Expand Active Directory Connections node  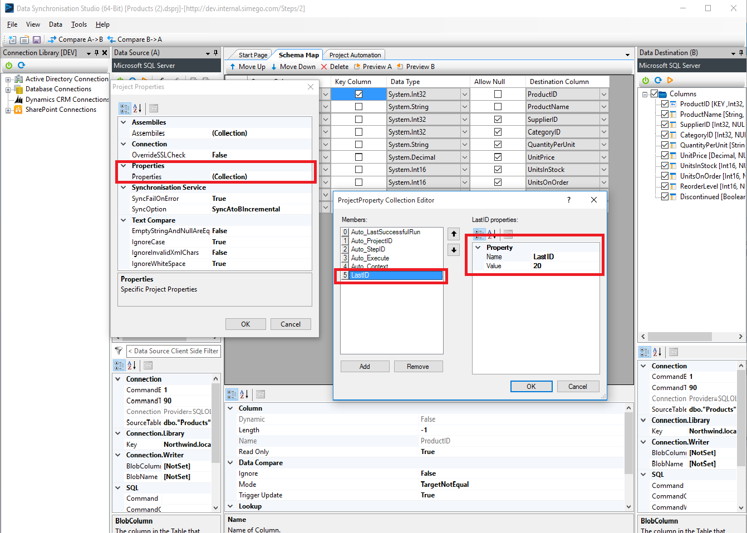8,80
